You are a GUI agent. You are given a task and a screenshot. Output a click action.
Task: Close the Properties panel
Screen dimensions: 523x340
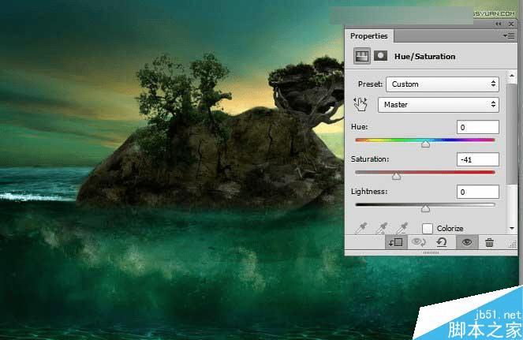[511, 24]
